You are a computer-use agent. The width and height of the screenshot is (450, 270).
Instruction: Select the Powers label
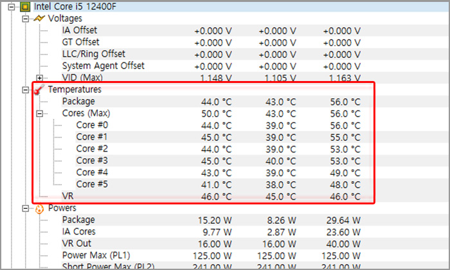pyautogui.click(x=62, y=208)
